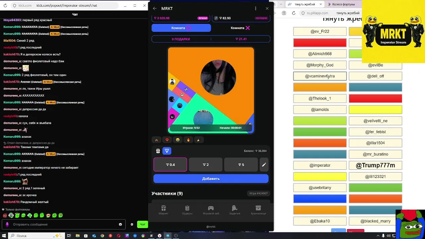Open the MRKT three-dot menu
425x239 pixels.
tap(255, 8)
